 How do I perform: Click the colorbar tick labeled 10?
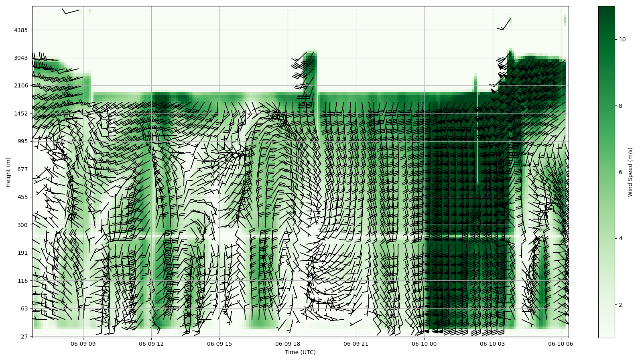(x=622, y=39)
